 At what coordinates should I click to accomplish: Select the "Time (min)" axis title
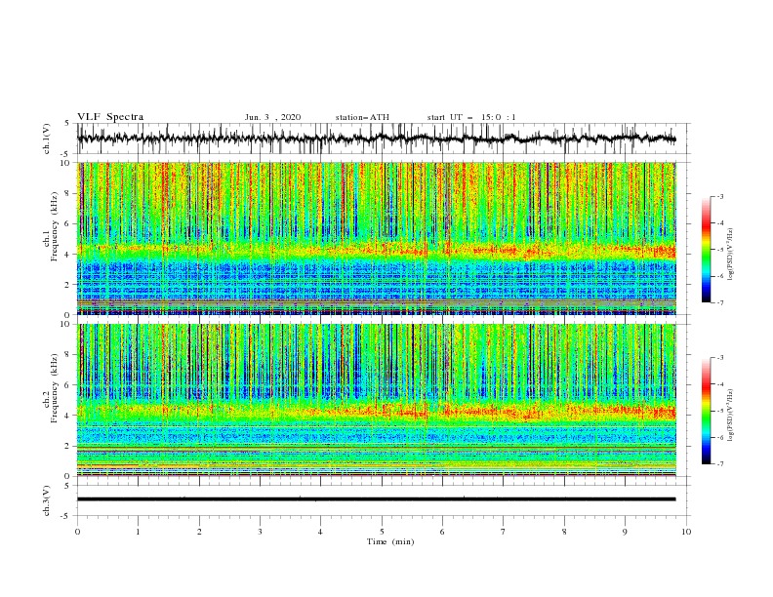tap(390, 541)
